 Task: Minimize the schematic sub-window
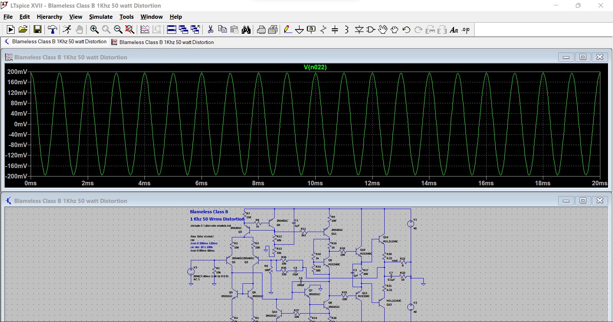(x=566, y=201)
